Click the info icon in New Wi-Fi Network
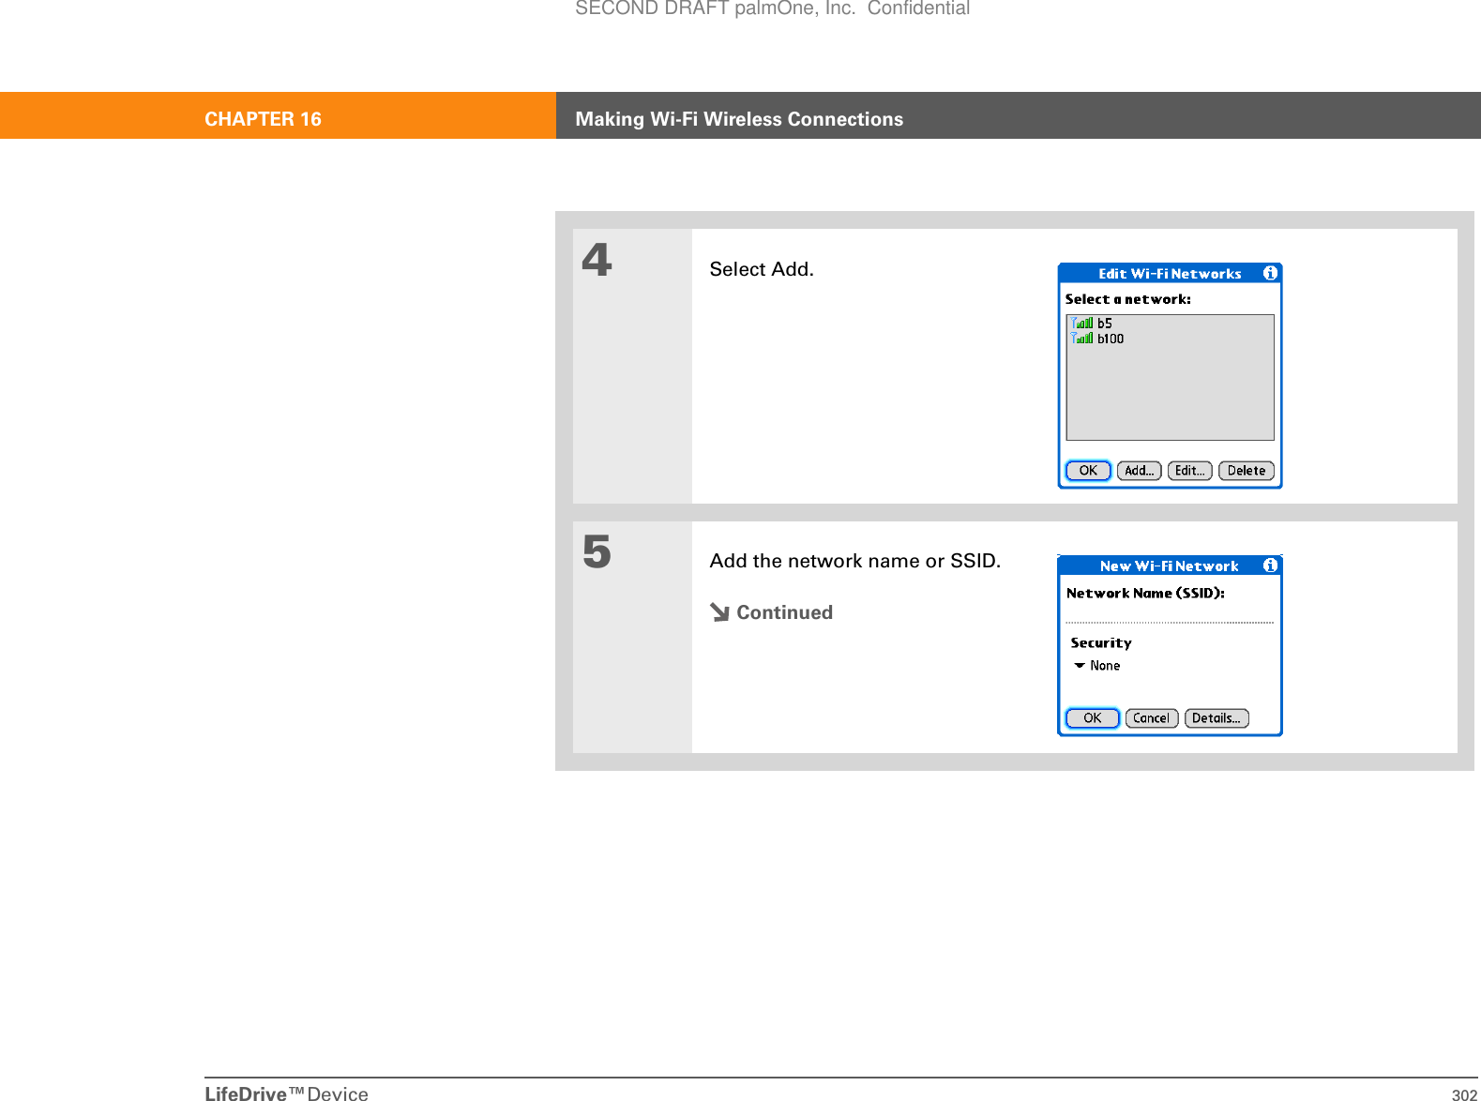Image resolution: width=1481 pixels, height=1101 pixels. pyautogui.click(x=1270, y=566)
